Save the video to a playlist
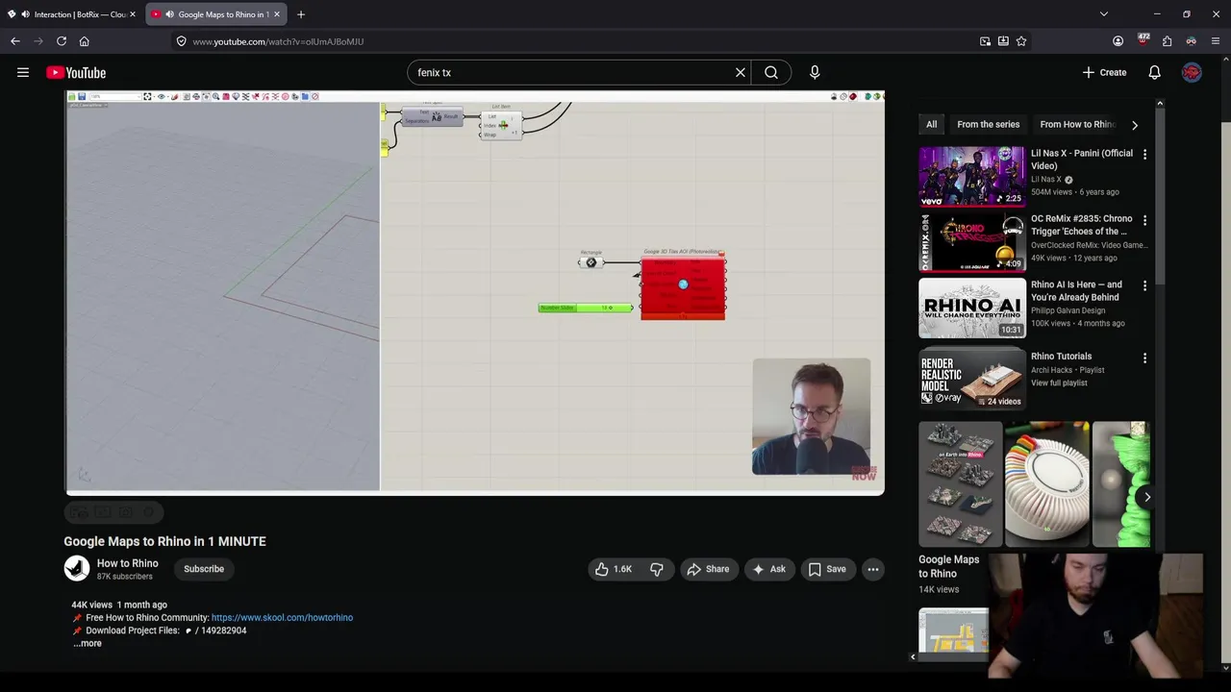This screenshot has width=1231, height=692. 827,569
